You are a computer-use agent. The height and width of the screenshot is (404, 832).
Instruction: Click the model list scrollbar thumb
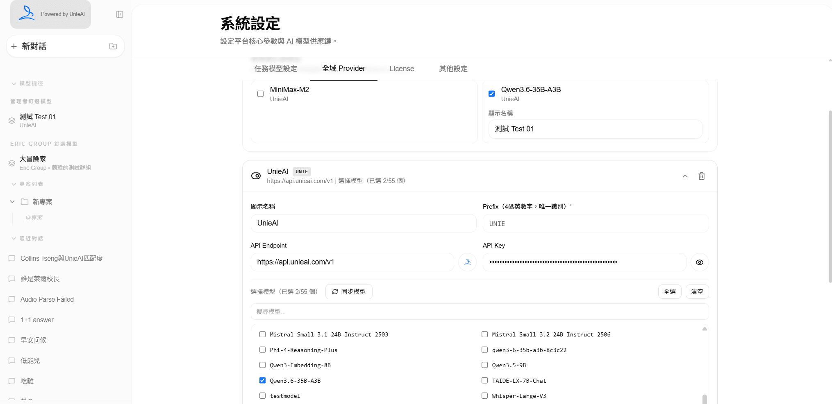(x=705, y=399)
